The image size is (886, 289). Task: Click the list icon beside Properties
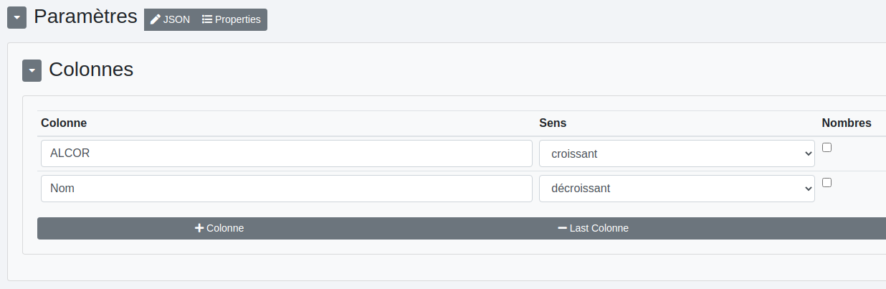(x=207, y=20)
